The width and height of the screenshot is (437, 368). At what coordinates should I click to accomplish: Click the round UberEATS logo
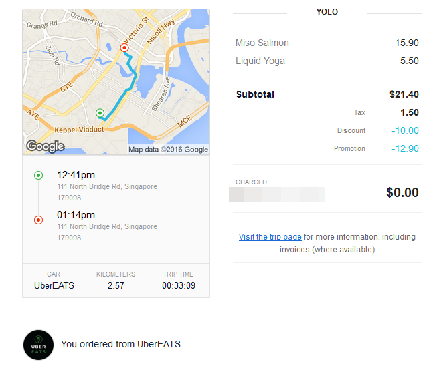39,345
